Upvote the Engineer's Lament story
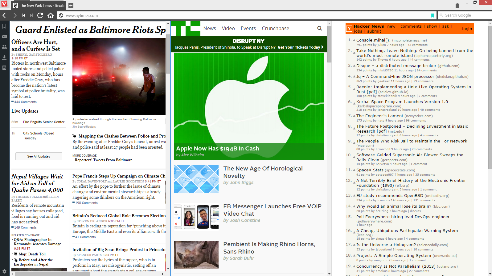Viewport: 492px width, 276px height. tap(354, 116)
